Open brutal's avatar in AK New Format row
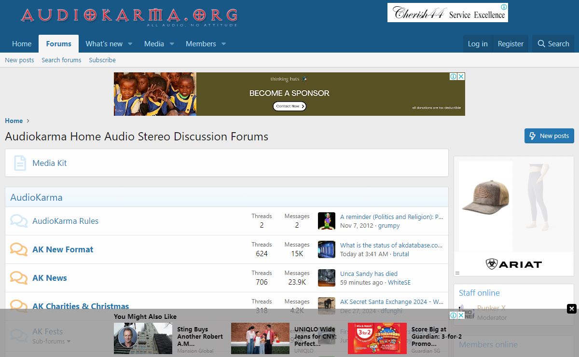The image size is (579, 357). [327, 249]
